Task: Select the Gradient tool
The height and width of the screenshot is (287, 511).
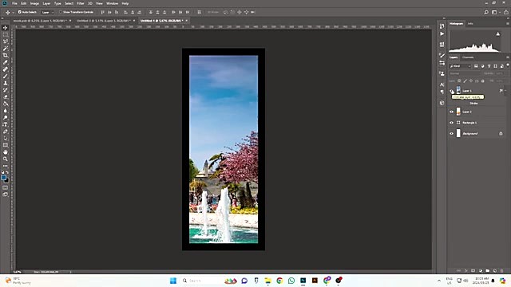Action: click(6, 104)
